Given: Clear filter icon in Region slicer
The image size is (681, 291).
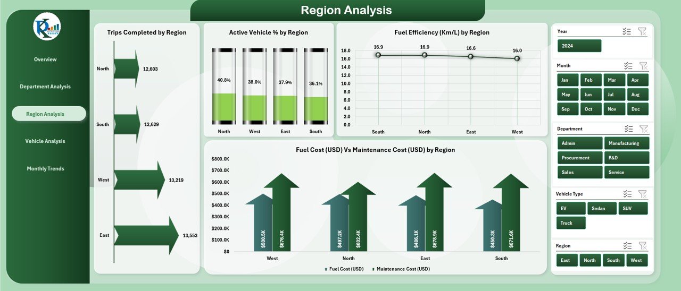Looking at the screenshot, I should [643, 246].
